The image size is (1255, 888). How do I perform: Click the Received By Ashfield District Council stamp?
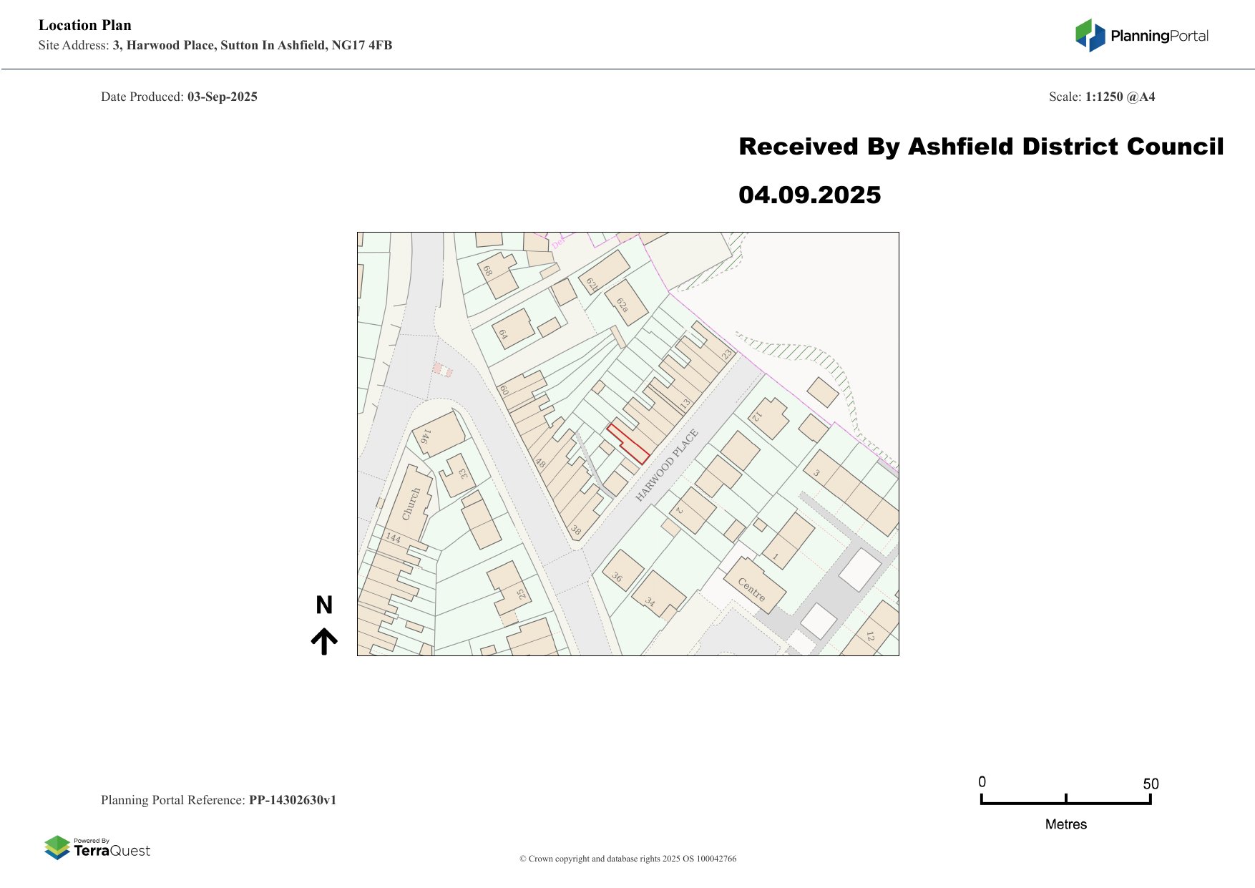[x=980, y=147]
